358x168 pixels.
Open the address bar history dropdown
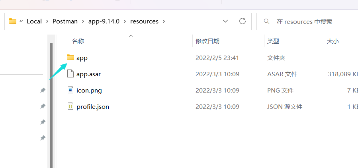225,21
